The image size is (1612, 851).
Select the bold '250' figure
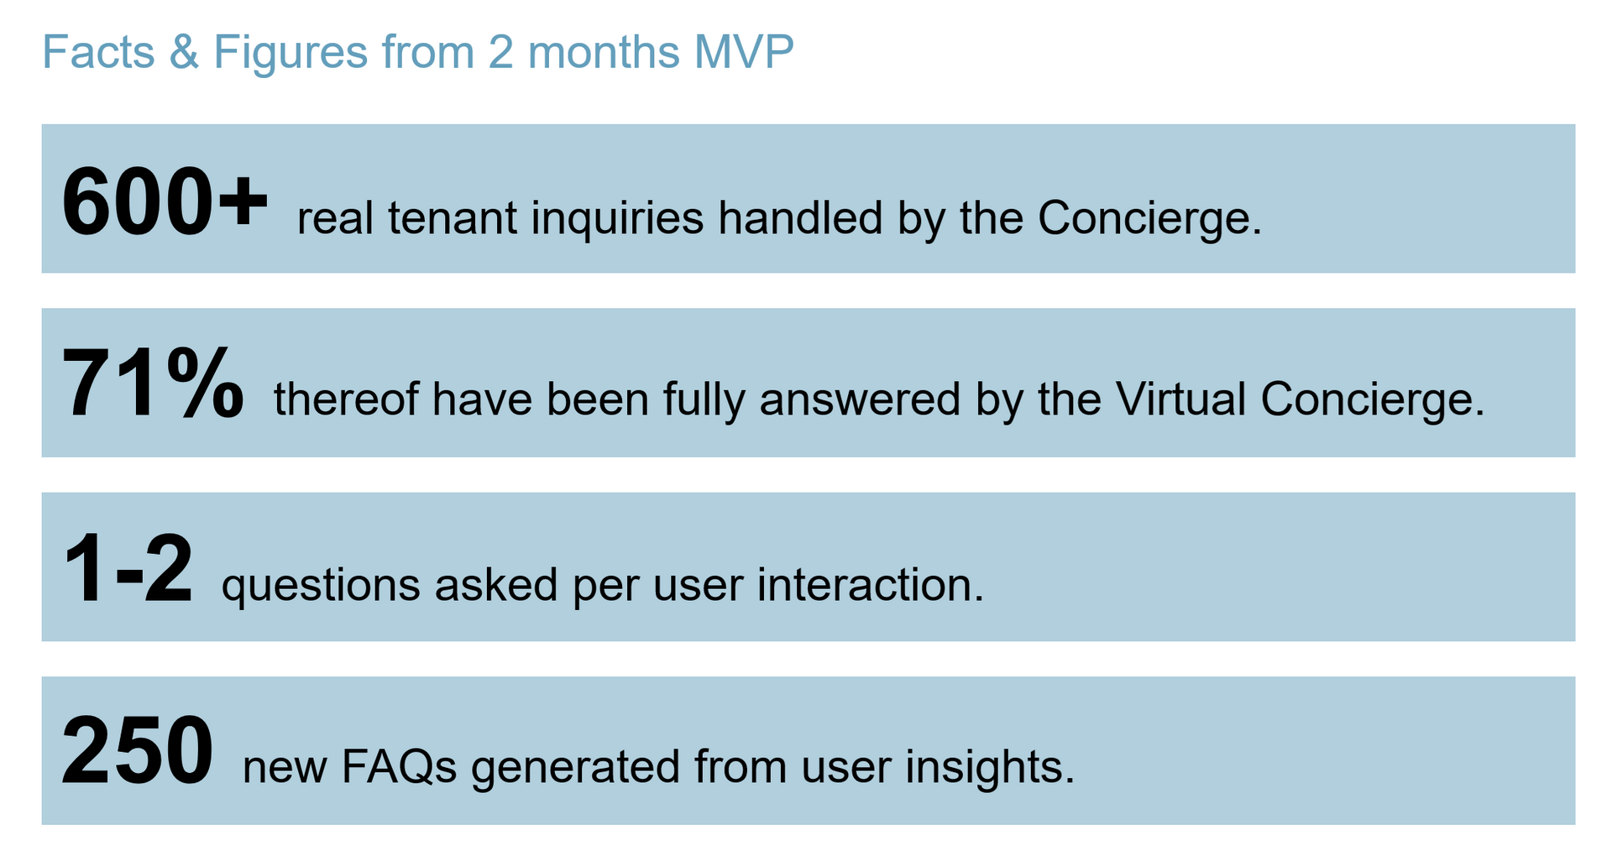[x=138, y=751]
